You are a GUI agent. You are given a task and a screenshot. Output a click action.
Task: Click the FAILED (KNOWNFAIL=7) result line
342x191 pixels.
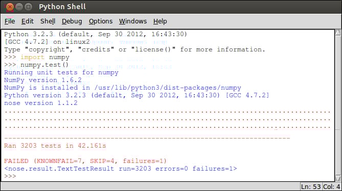[x=85, y=161]
